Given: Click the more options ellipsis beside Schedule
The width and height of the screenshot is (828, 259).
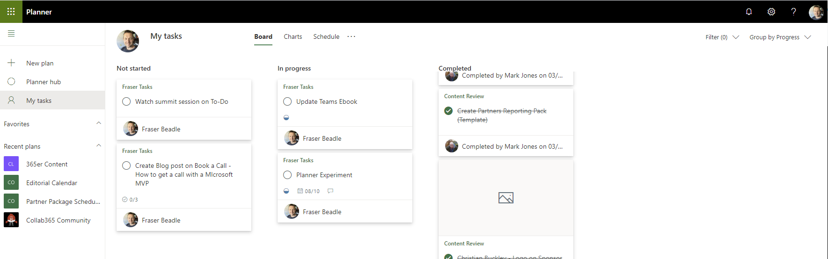Looking at the screenshot, I should (351, 36).
